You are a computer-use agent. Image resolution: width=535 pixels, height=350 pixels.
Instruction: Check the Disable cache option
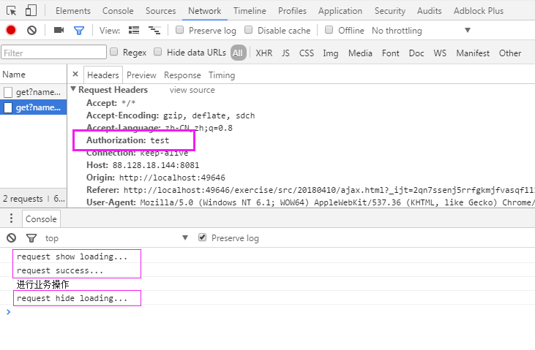click(249, 31)
